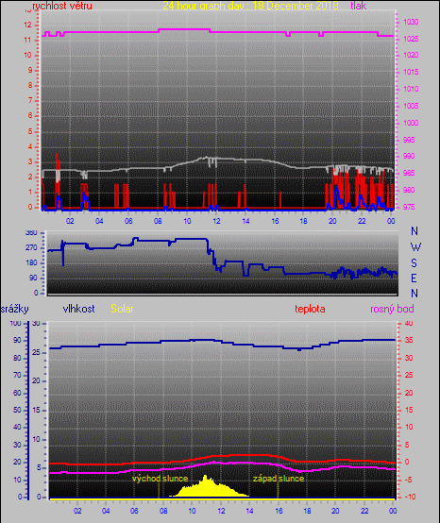Viewport: 440px width, 523px height.
Task: Select the 'srážky' rainfall legend label
Action: [x=15, y=310]
